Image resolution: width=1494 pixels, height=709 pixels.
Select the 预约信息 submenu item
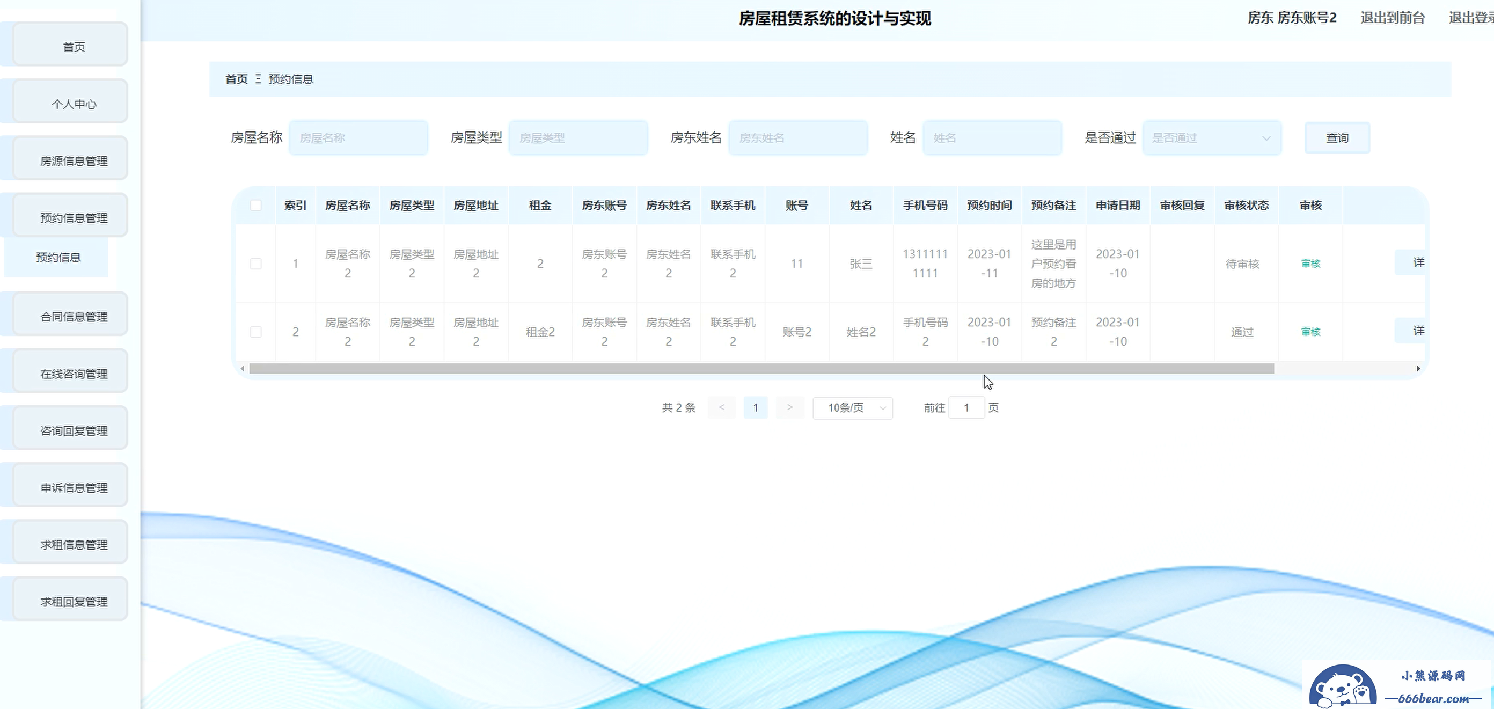(x=56, y=257)
